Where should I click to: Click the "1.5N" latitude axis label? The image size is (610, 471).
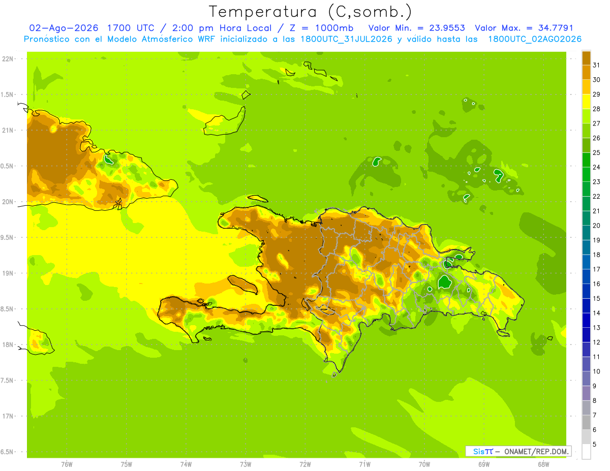[x=8, y=95]
